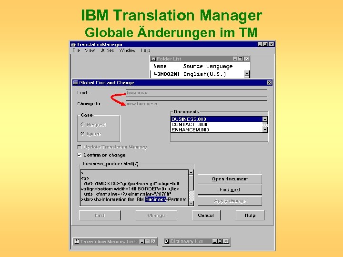343x257 pixels.
Task: Minimize the TranslationManager main window
Action: pyautogui.click(x=260, y=44)
